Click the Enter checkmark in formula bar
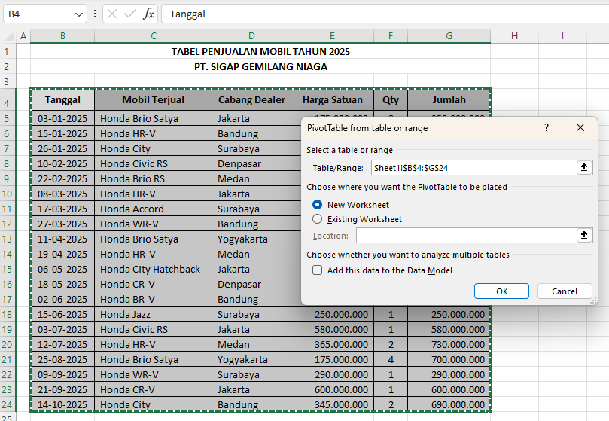The width and height of the screenshot is (609, 421). coord(130,14)
